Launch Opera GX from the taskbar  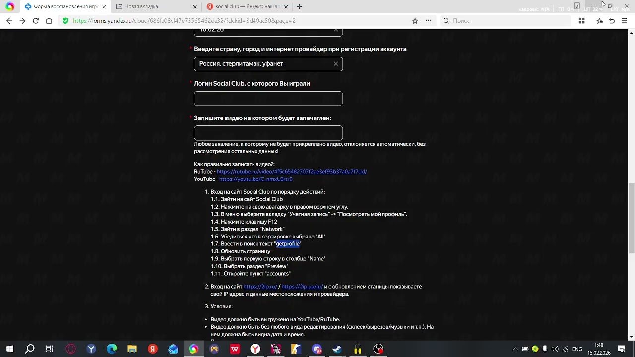(x=71, y=349)
